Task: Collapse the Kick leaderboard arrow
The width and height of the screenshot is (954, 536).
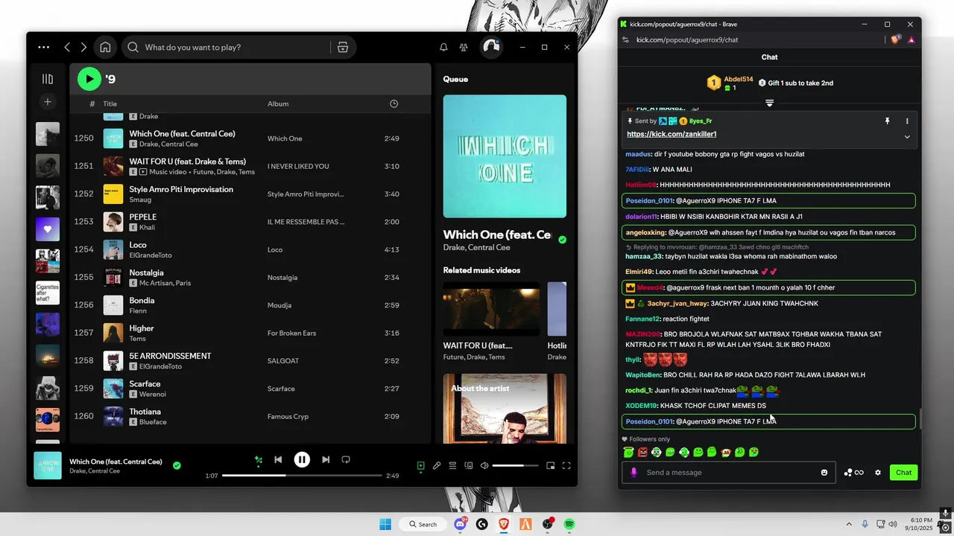Action: pyautogui.click(x=770, y=103)
